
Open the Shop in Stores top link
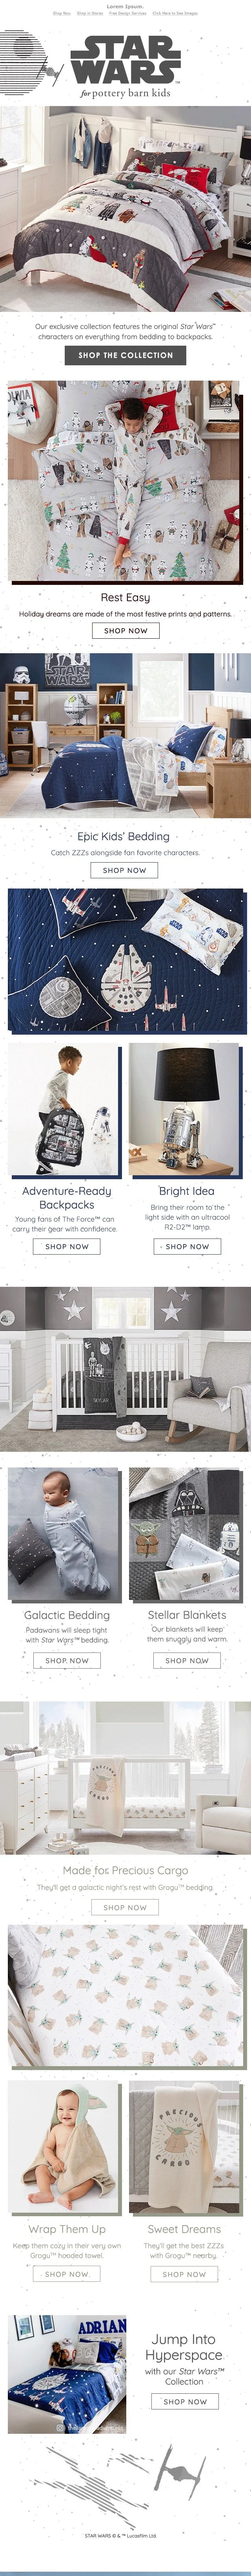click(90, 13)
